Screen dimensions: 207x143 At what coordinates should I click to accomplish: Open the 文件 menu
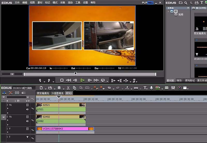17,3
